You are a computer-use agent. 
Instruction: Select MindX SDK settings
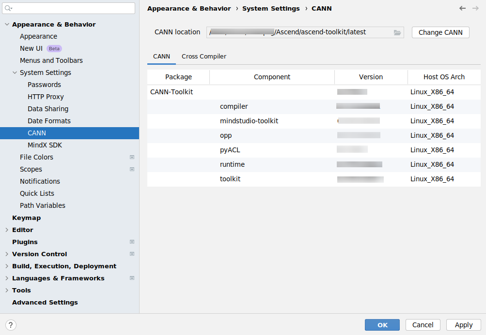pos(45,145)
